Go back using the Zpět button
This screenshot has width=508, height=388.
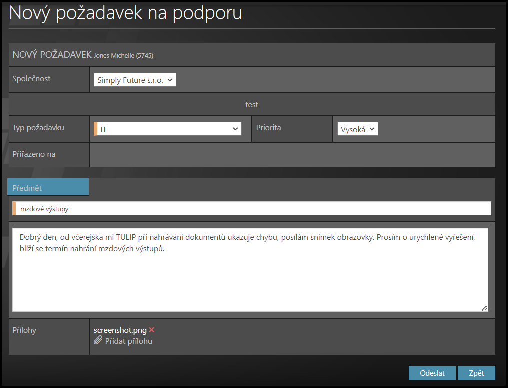coord(476,373)
